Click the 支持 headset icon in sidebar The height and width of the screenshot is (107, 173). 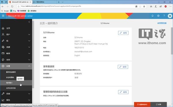coord(3,60)
